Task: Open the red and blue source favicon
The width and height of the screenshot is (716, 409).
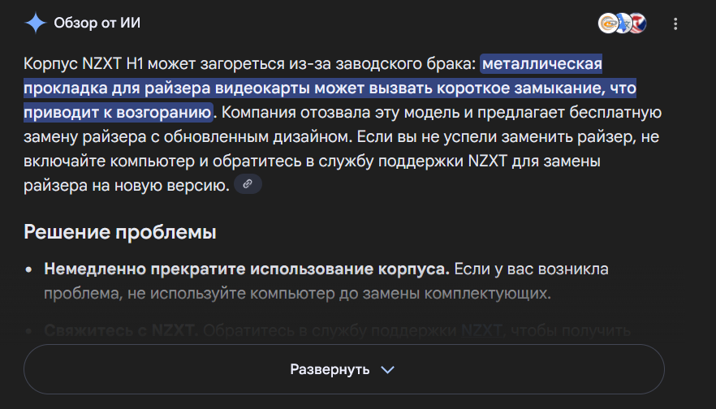Action: (637, 23)
